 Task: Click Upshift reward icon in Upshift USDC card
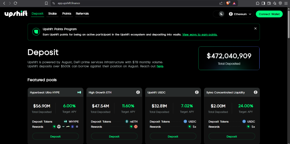pos(189,127)
